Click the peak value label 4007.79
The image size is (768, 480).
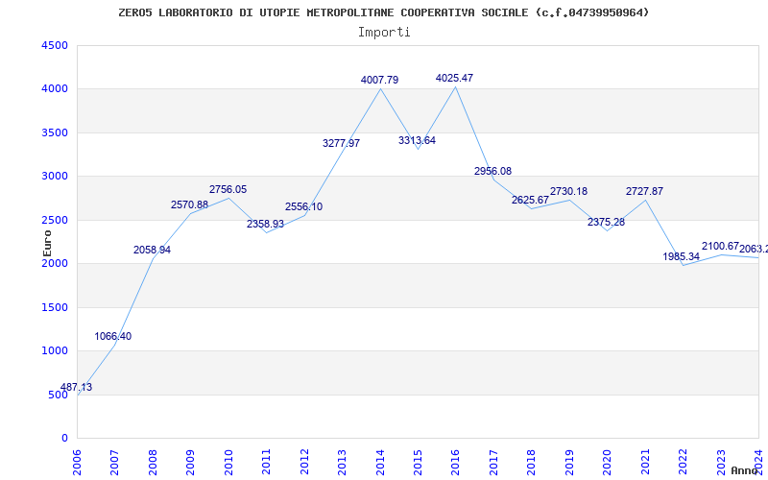[379, 81]
